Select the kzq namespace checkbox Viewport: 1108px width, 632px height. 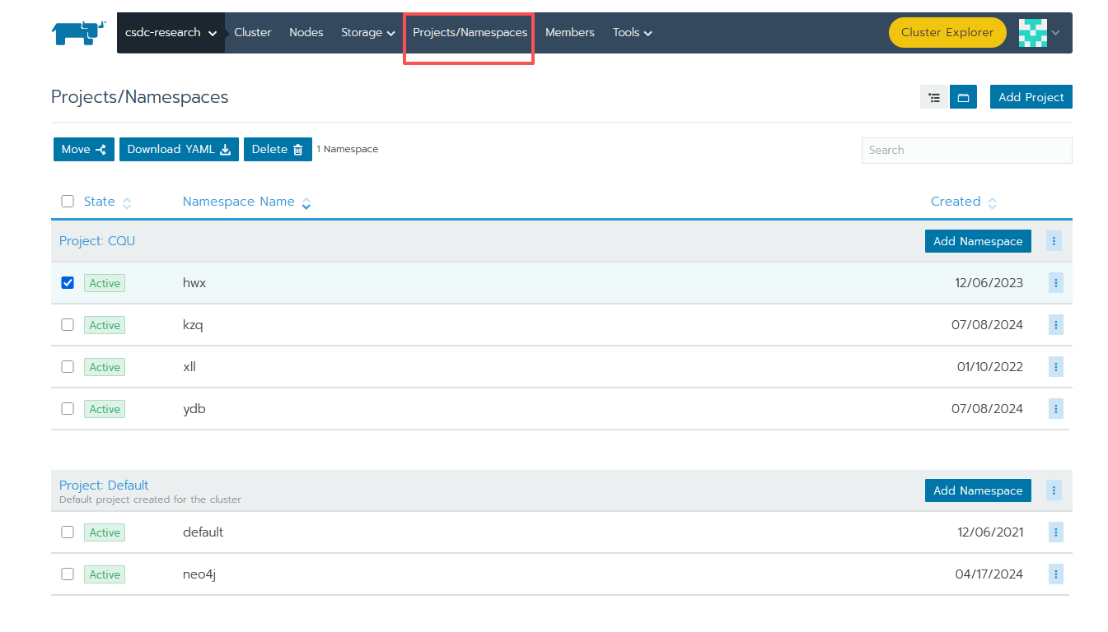click(68, 325)
